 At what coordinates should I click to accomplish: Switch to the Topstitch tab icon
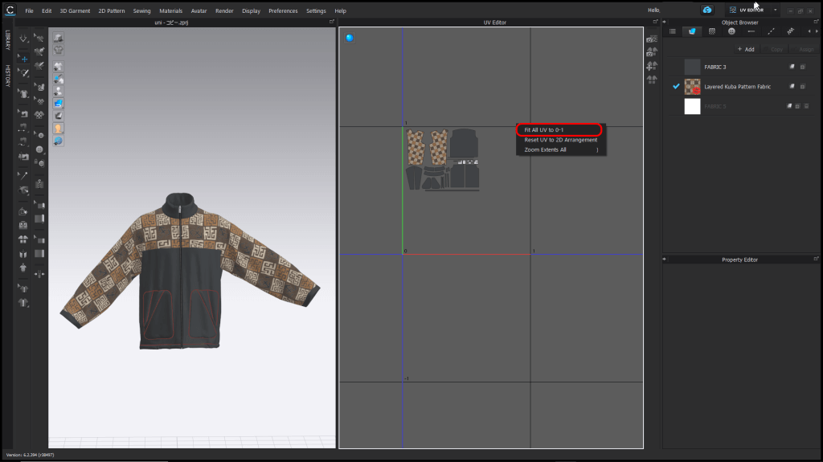pyautogui.click(x=771, y=31)
